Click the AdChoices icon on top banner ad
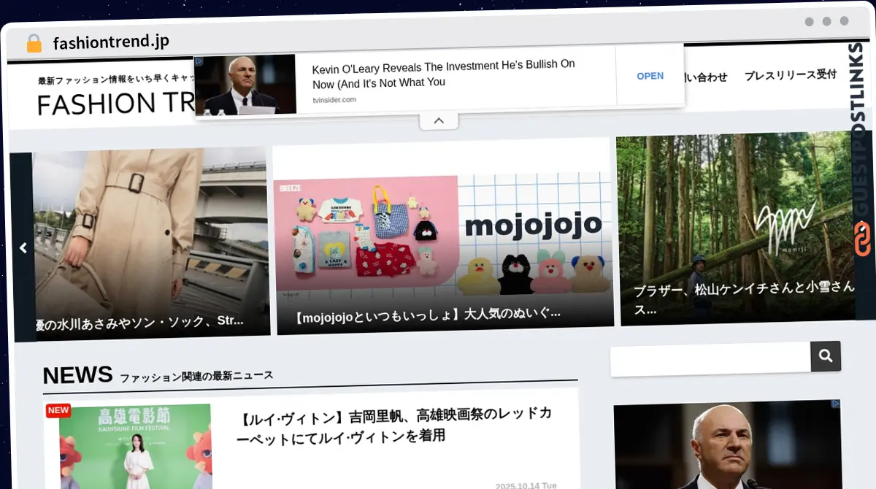876x489 pixels. tap(199, 61)
